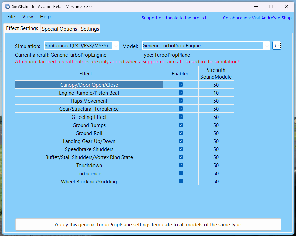Select Gear/Structural Turbulence effect name

pos(89,109)
